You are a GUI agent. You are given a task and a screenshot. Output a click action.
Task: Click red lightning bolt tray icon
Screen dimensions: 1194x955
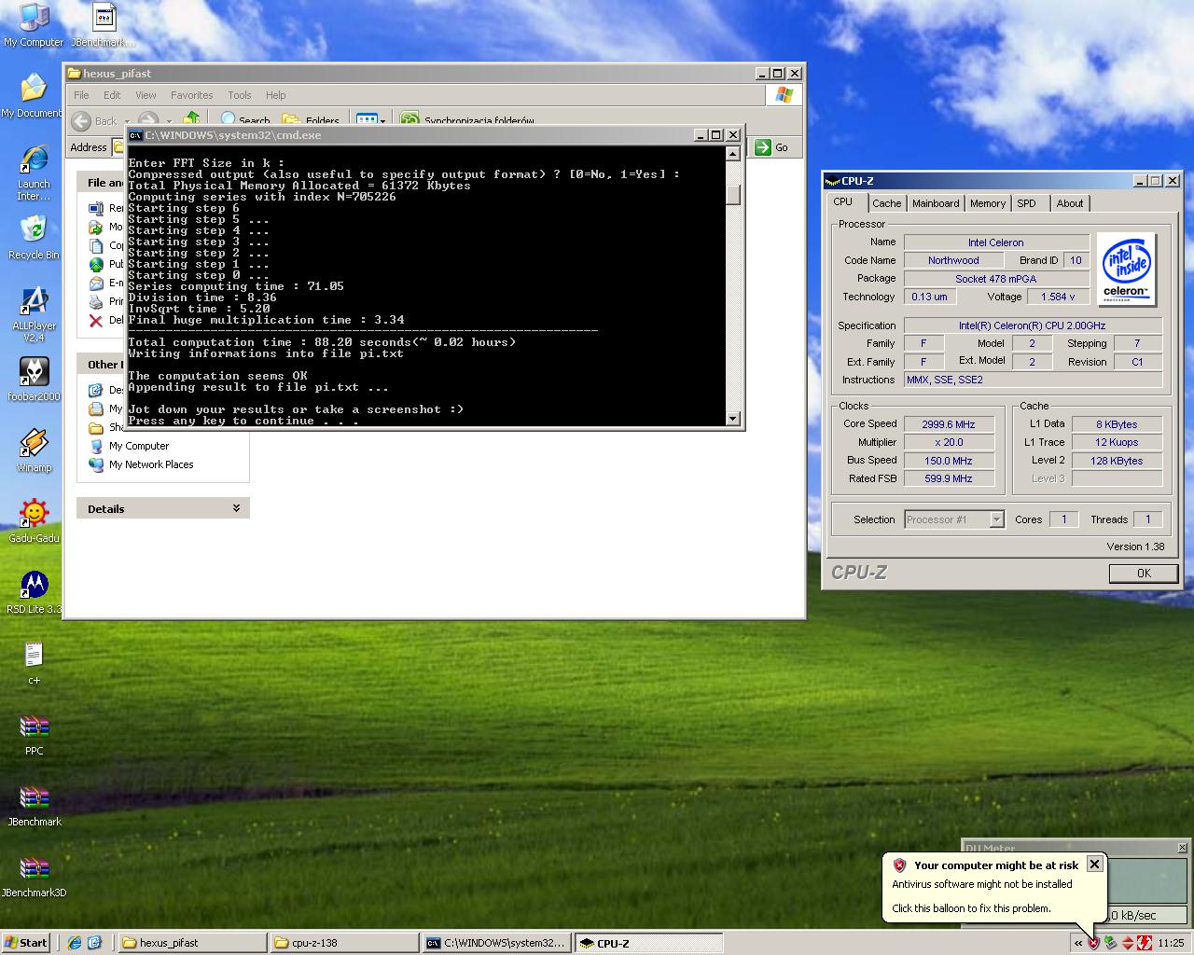(1144, 943)
